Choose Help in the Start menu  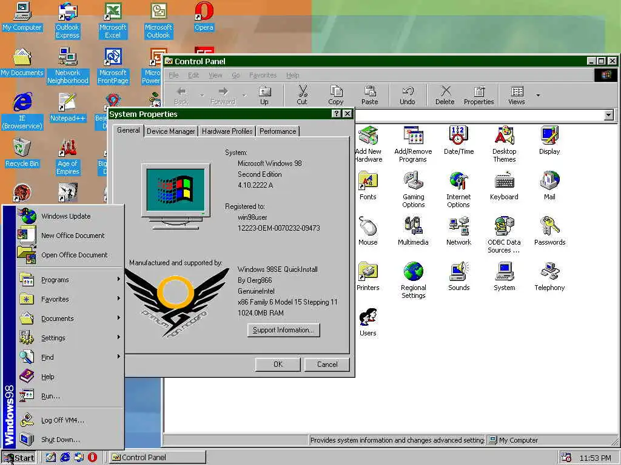[70, 377]
